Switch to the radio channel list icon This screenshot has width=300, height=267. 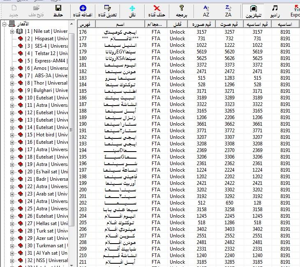point(275,8)
